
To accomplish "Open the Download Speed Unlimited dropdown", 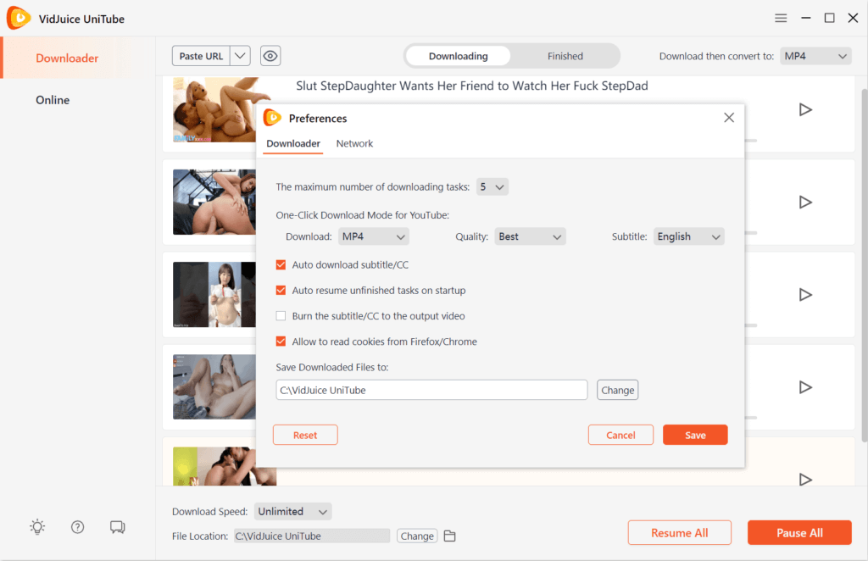I will [292, 512].
